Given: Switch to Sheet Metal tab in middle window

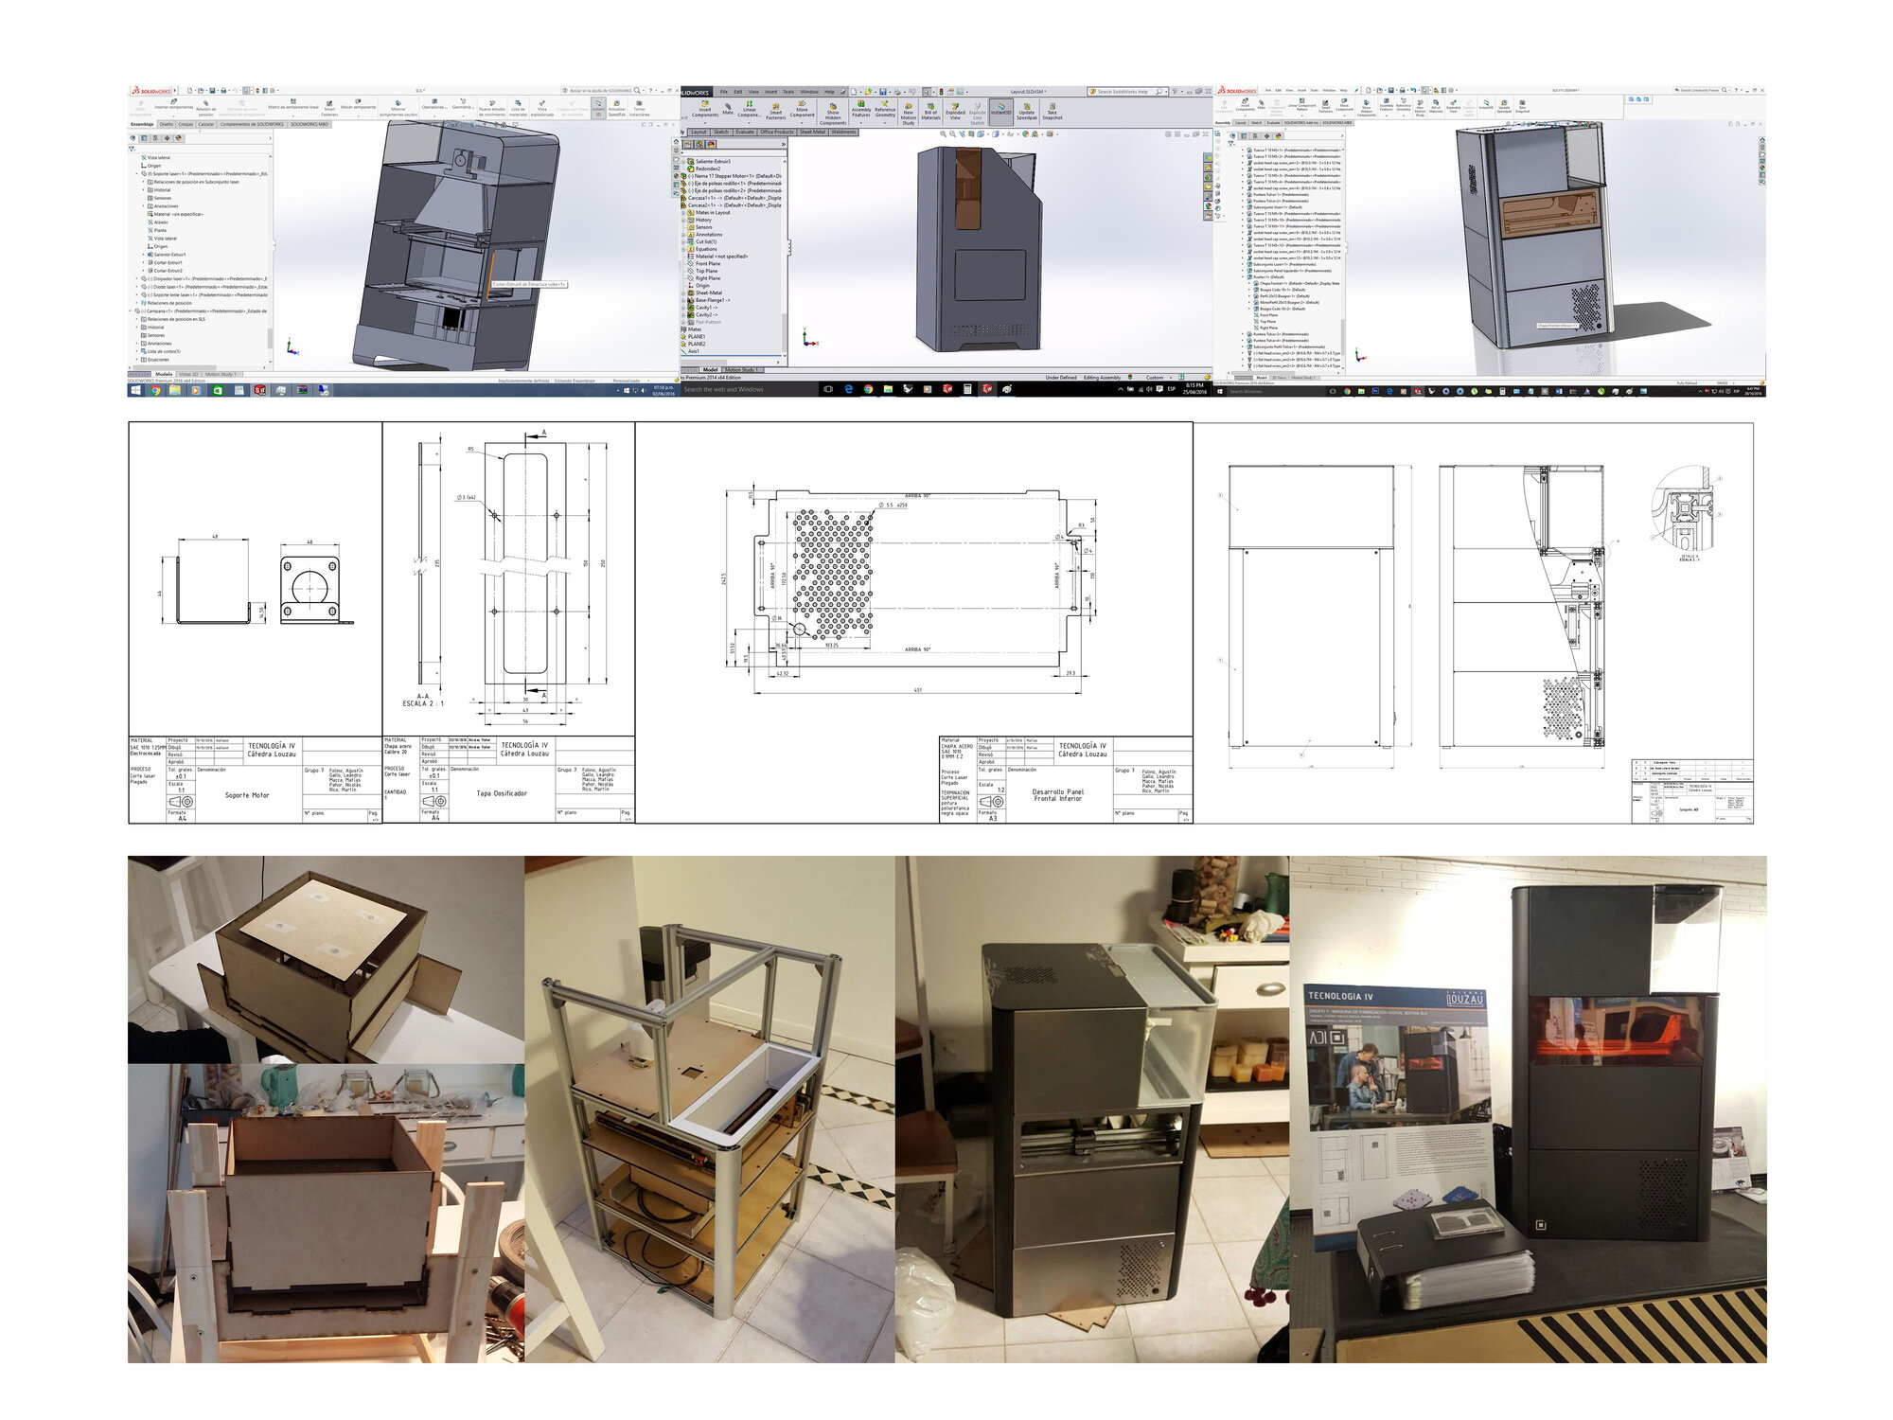Looking at the screenshot, I should click(812, 132).
